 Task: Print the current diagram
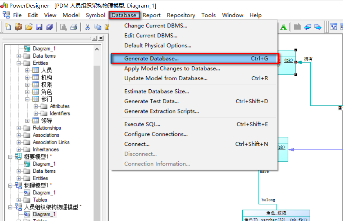73,27
